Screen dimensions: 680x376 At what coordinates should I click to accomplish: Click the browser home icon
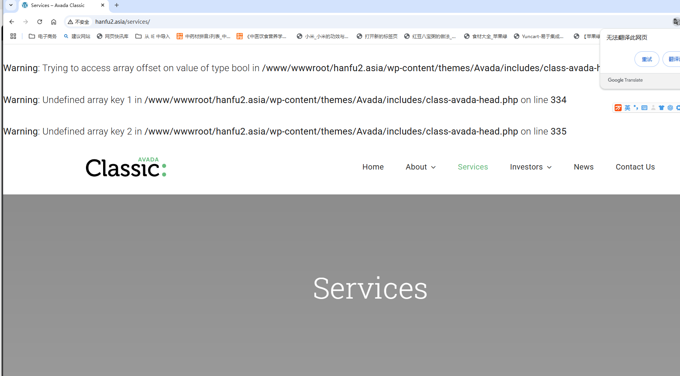[54, 22]
